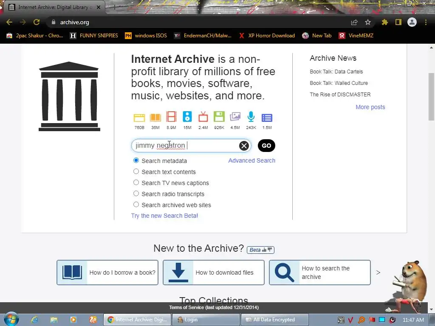Open Advanced Search link
This screenshot has width=435, height=326.
[251, 160]
